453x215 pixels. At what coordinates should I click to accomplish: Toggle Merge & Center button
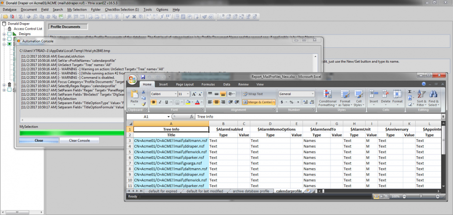pyautogui.click(x=257, y=102)
